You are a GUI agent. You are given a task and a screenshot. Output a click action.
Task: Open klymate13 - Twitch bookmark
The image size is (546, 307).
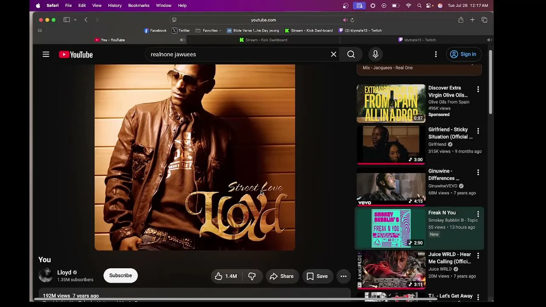coord(360,31)
